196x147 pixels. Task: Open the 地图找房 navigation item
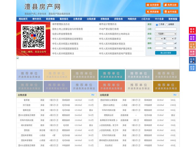(x=132, y=19)
